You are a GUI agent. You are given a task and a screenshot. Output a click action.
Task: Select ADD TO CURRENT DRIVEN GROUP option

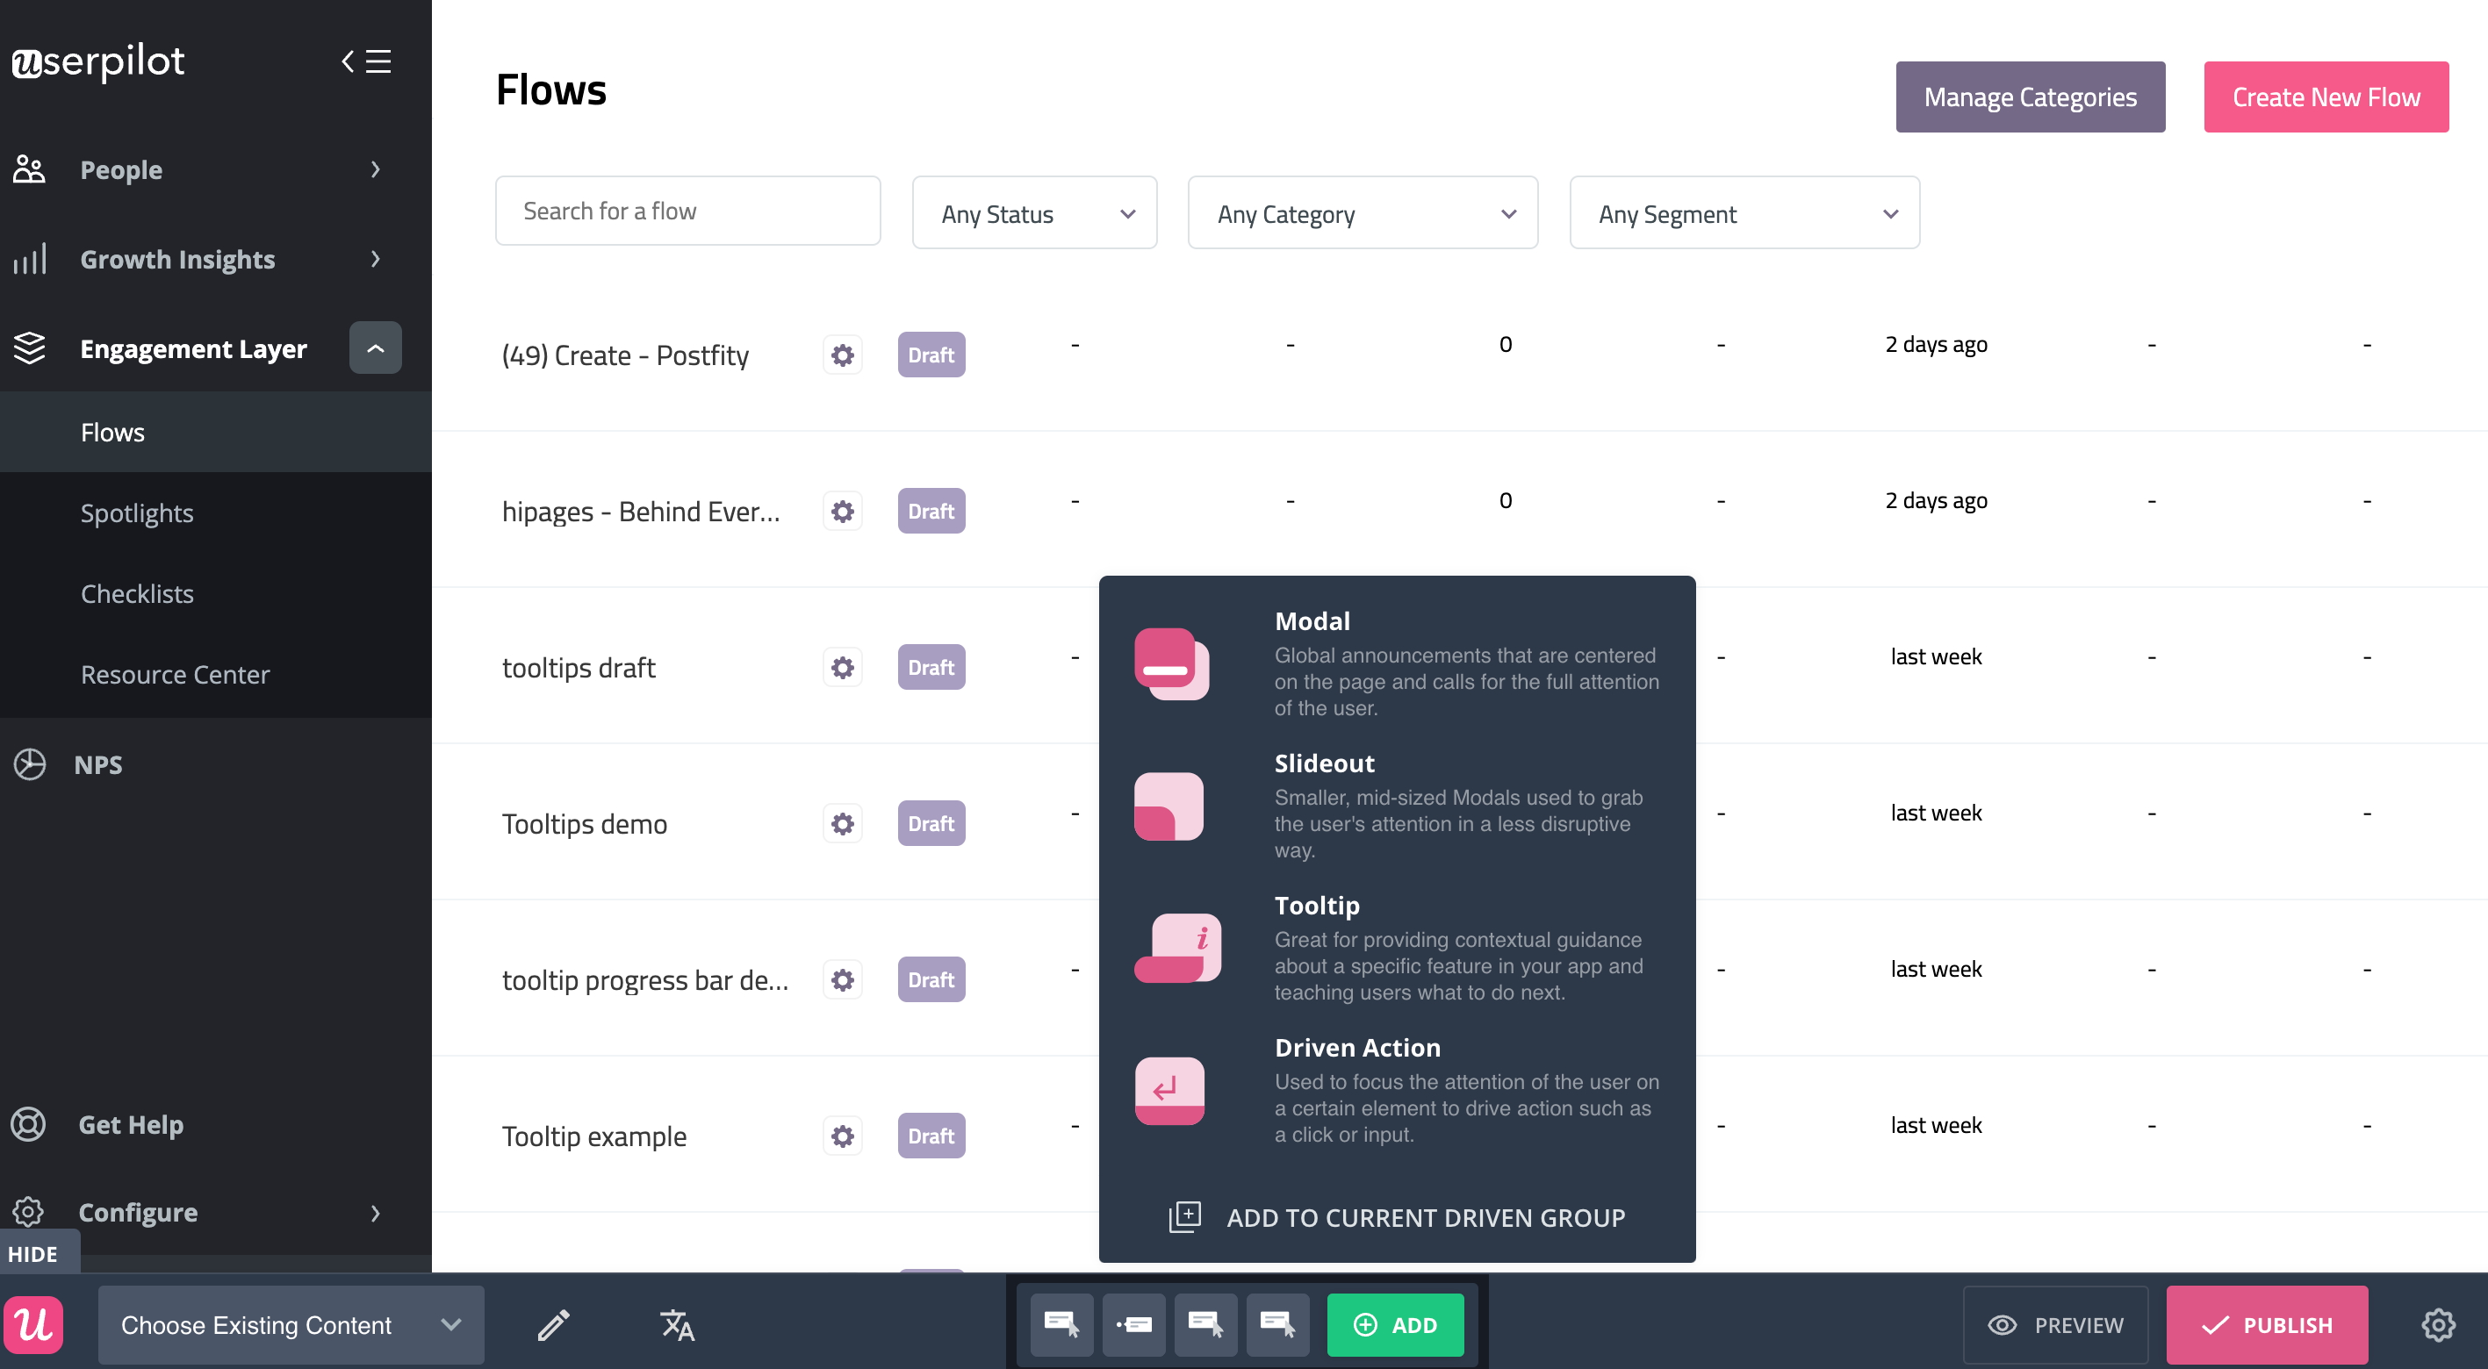click(1401, 1215)
